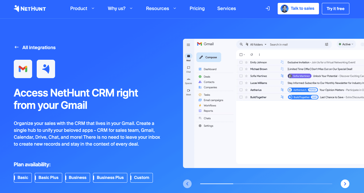
Task: Expand the Why us? menu
Action: (x=120, y=9)
